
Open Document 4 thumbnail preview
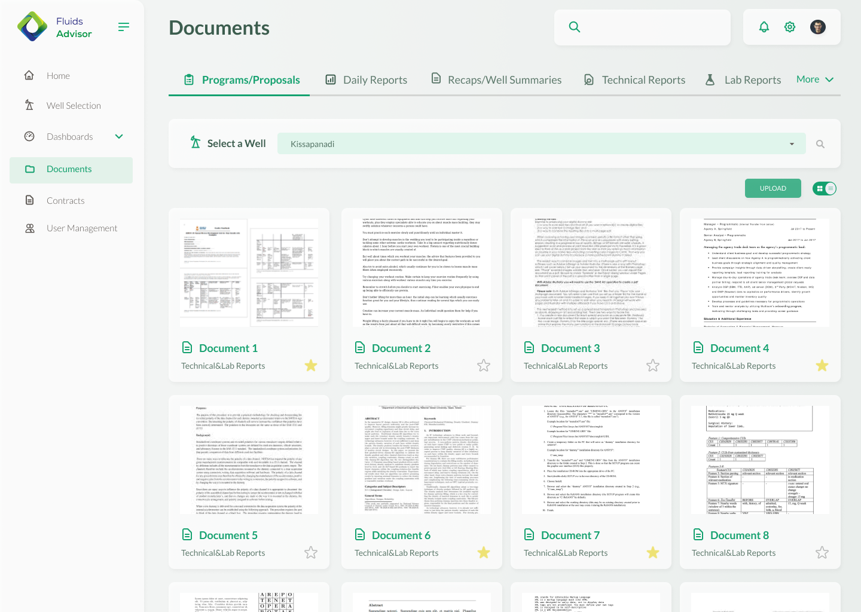click(760, 273)
